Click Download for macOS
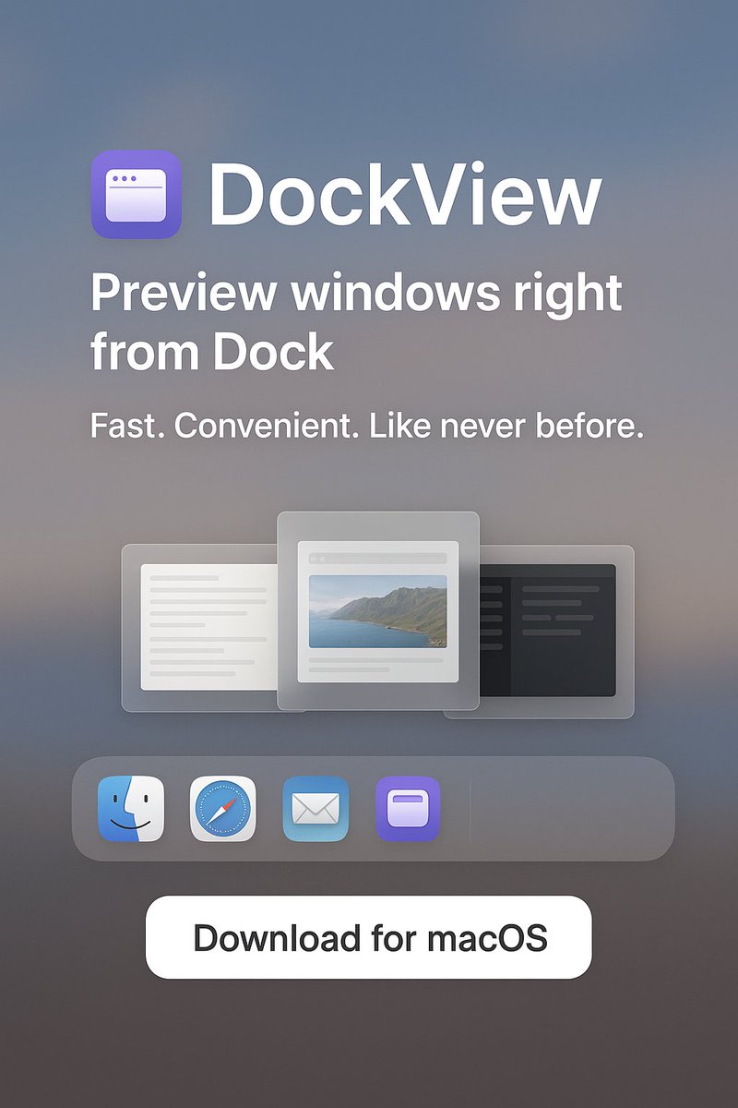This screenshot has height=1108, width=738. pyautogui.click(x=369, y=935)
